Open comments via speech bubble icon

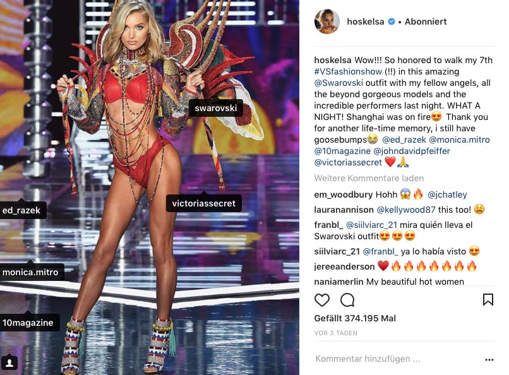(347, 300)
